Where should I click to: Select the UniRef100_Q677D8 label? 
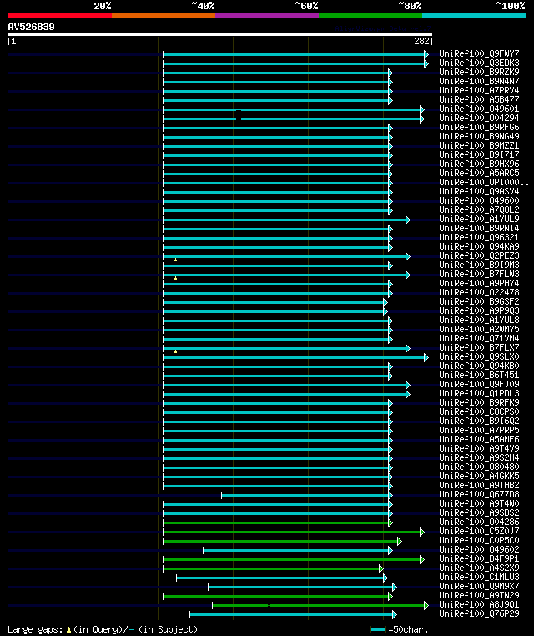click(479, 494)
